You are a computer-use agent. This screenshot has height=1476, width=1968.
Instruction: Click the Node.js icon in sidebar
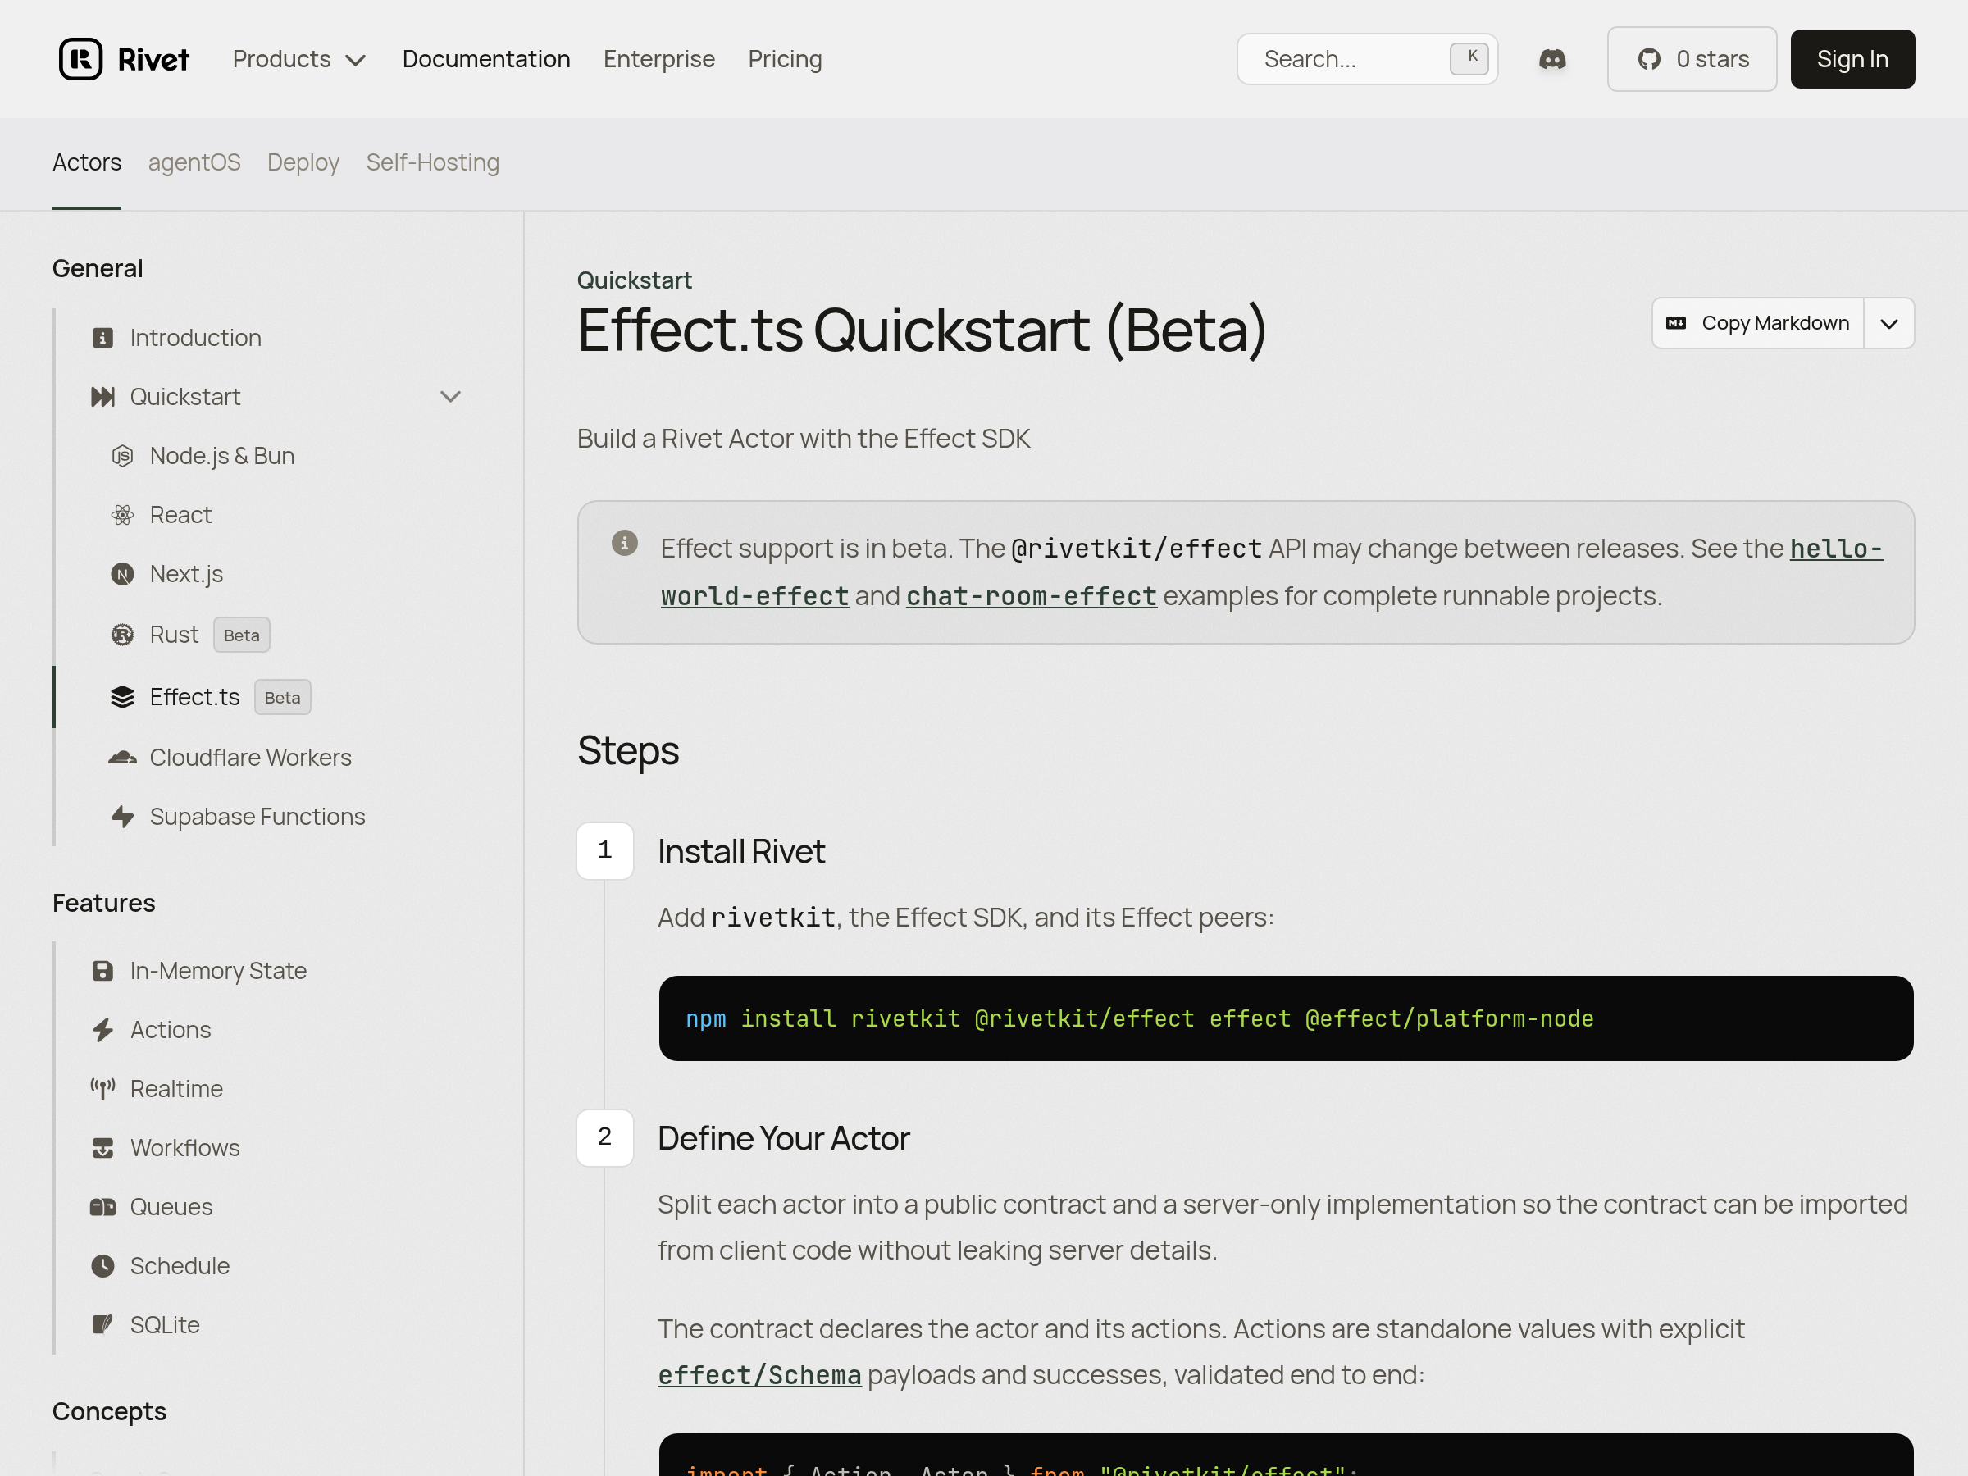(123, 456)
